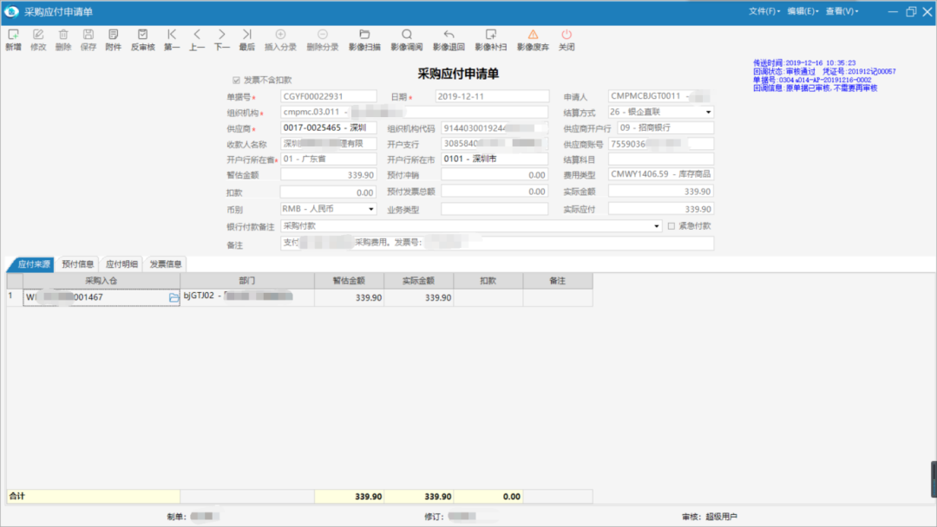The width and height of the screenshot is (937, 527).
Task: Click the 回调状态 blue status text
Action: click(x=784, y=71)
